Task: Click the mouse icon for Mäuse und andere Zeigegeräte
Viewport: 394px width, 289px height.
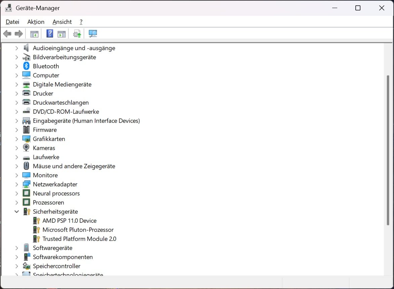Action: pyautogui.click(x=26, y=166)
